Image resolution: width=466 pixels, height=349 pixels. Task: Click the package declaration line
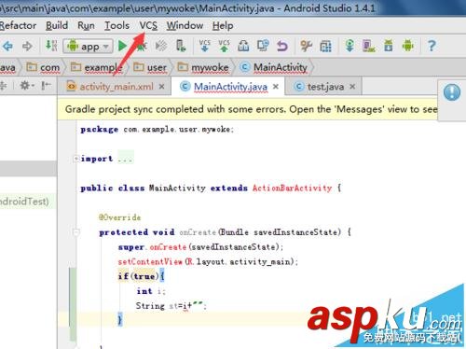[157, 129]
